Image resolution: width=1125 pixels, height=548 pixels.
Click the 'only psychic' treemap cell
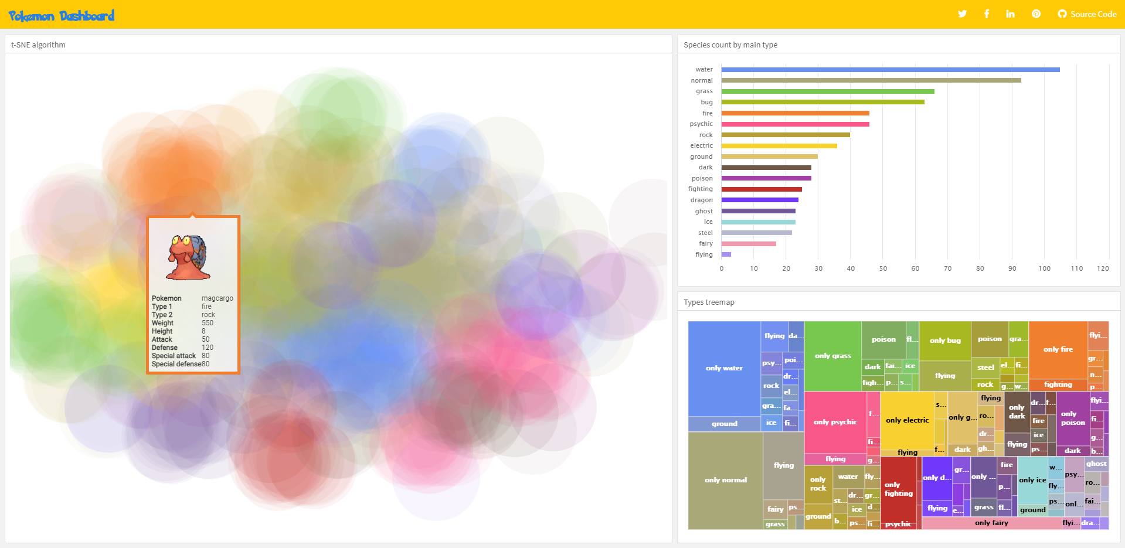coord(835,422)
